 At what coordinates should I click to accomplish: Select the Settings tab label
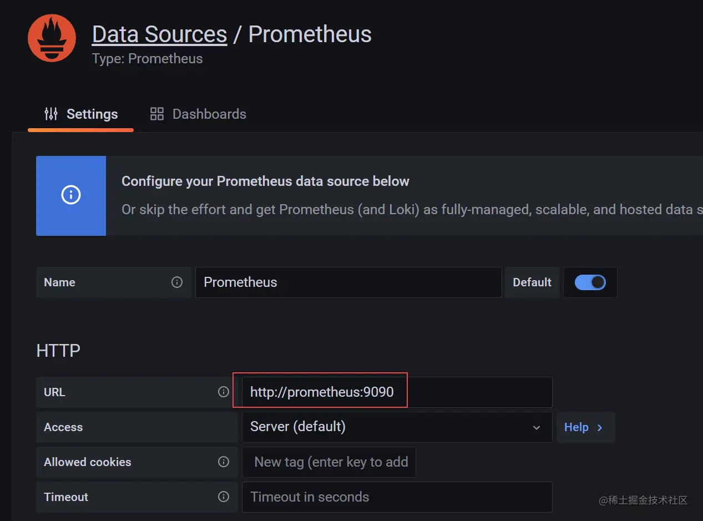(92, 114)
